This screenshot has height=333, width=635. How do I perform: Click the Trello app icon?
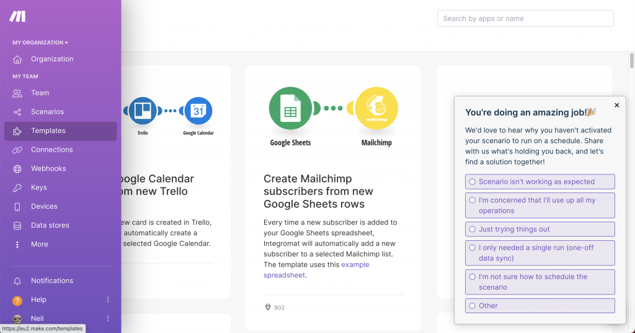143,111
